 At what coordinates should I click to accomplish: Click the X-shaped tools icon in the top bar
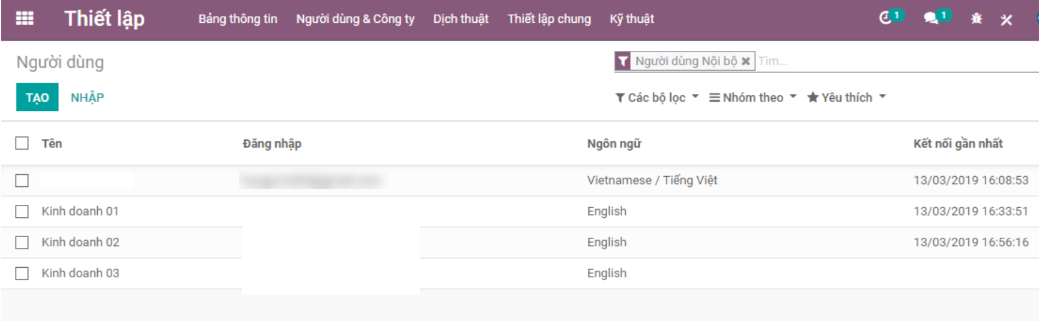pyautogui.click(x=1007, y=20)
